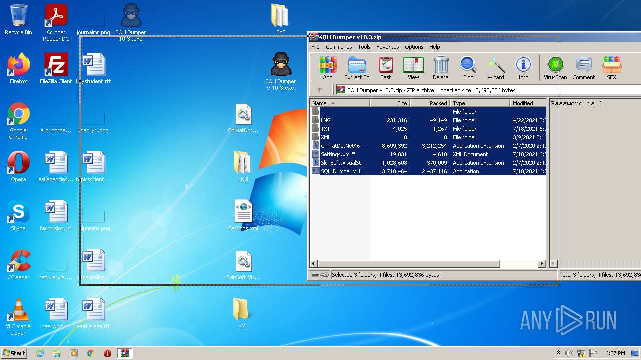Open the File menu
This screenshot has height=360, width=641.
(315, 47)
